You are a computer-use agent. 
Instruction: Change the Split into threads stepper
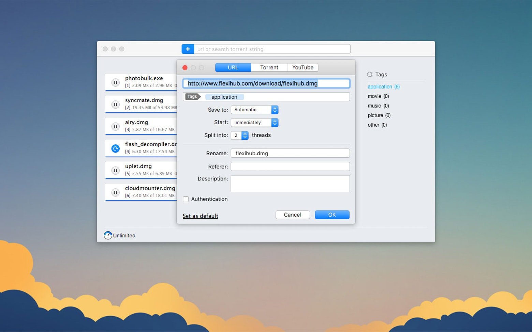click(x=245, y=135)
